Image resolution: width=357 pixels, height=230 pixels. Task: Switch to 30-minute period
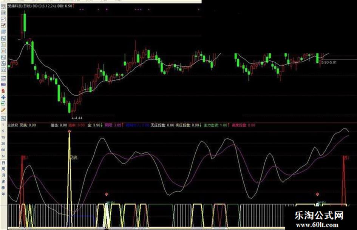click(x=3, y=144)
